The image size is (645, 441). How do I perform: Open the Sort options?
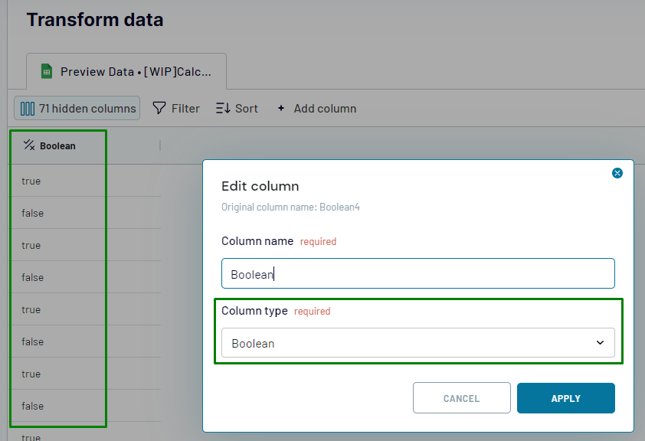[x=237, y=109]
